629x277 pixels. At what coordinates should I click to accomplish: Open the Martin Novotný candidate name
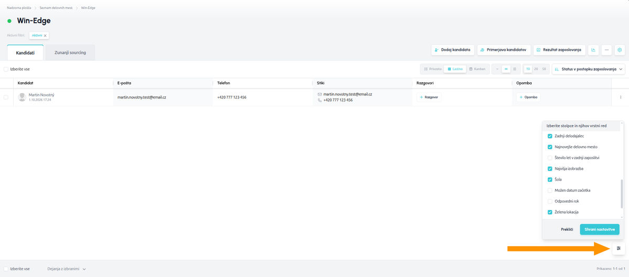41,94
